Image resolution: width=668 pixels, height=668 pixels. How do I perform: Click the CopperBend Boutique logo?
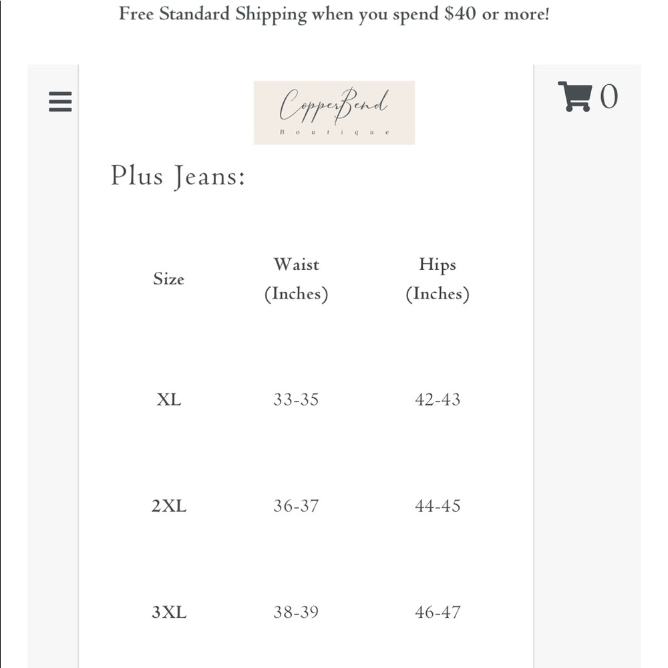(x=333, y=112)
